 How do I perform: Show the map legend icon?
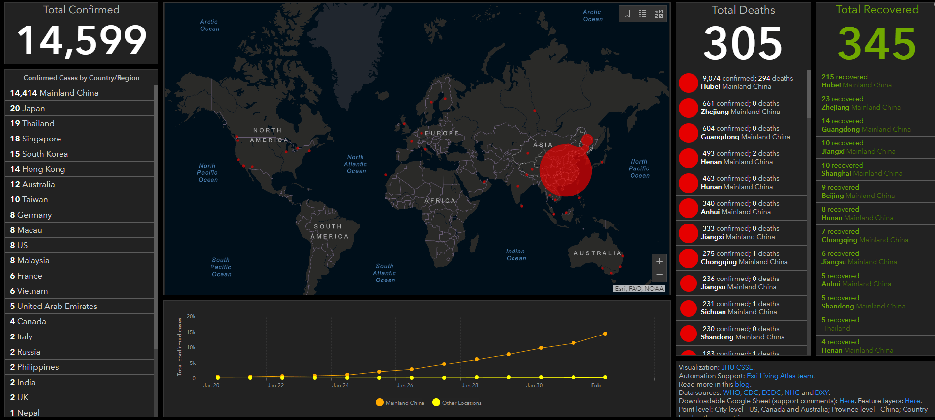[x=643, y=14]
